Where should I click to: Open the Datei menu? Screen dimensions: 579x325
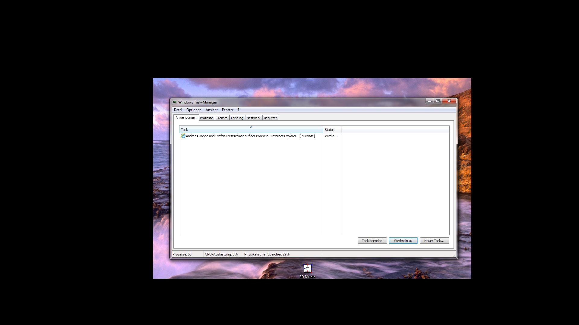pos(178,110)
